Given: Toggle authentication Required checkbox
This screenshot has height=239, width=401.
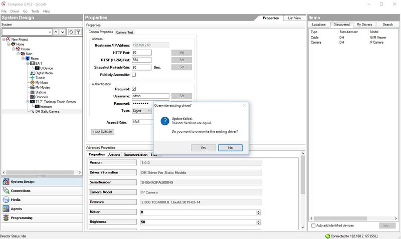Looking at the screenshot, I should coord(134,89).
